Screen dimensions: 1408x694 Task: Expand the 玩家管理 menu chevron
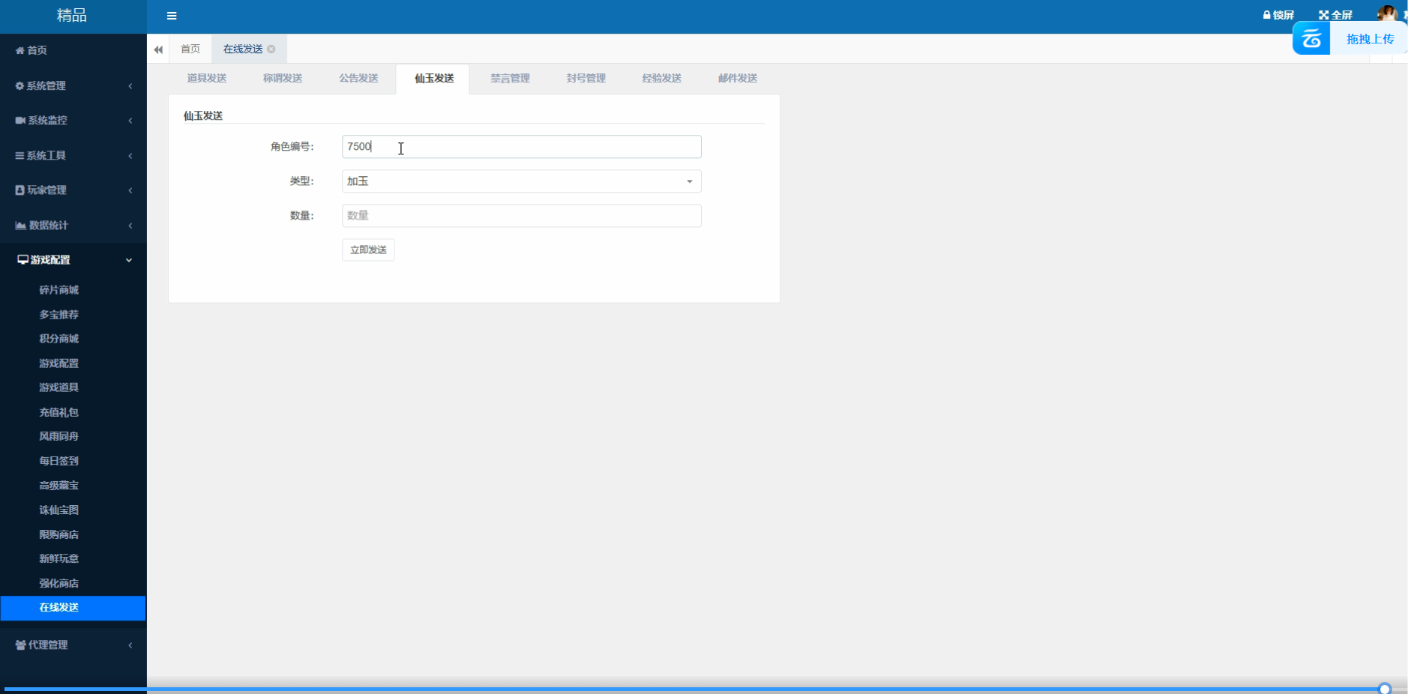click(x=130, y=190)
